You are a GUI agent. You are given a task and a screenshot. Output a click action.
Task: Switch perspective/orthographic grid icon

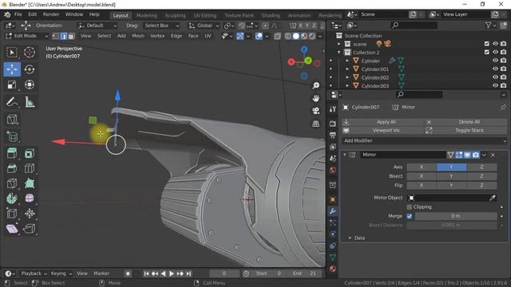click(x=315, y=124)
